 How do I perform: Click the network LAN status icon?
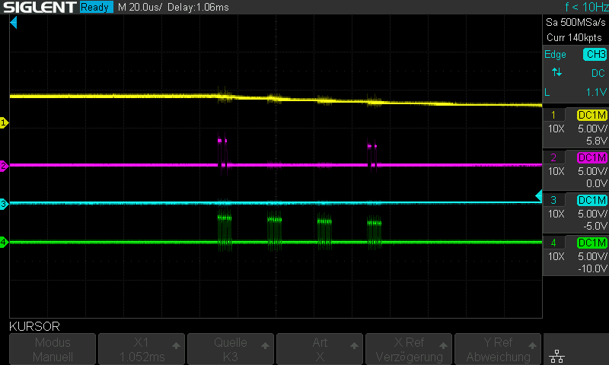point(557,356)
